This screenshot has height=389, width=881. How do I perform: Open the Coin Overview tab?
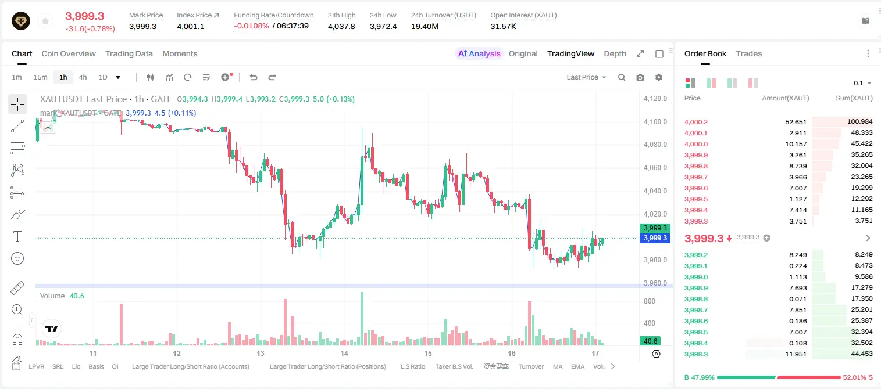pos(69,53)
